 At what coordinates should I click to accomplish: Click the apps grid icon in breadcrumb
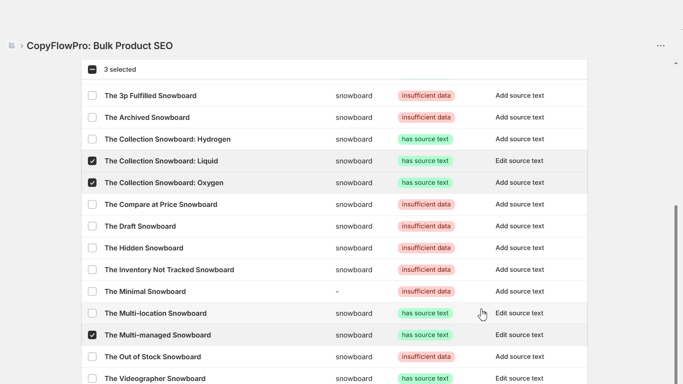pyautogui.click(x=12, y=46)
